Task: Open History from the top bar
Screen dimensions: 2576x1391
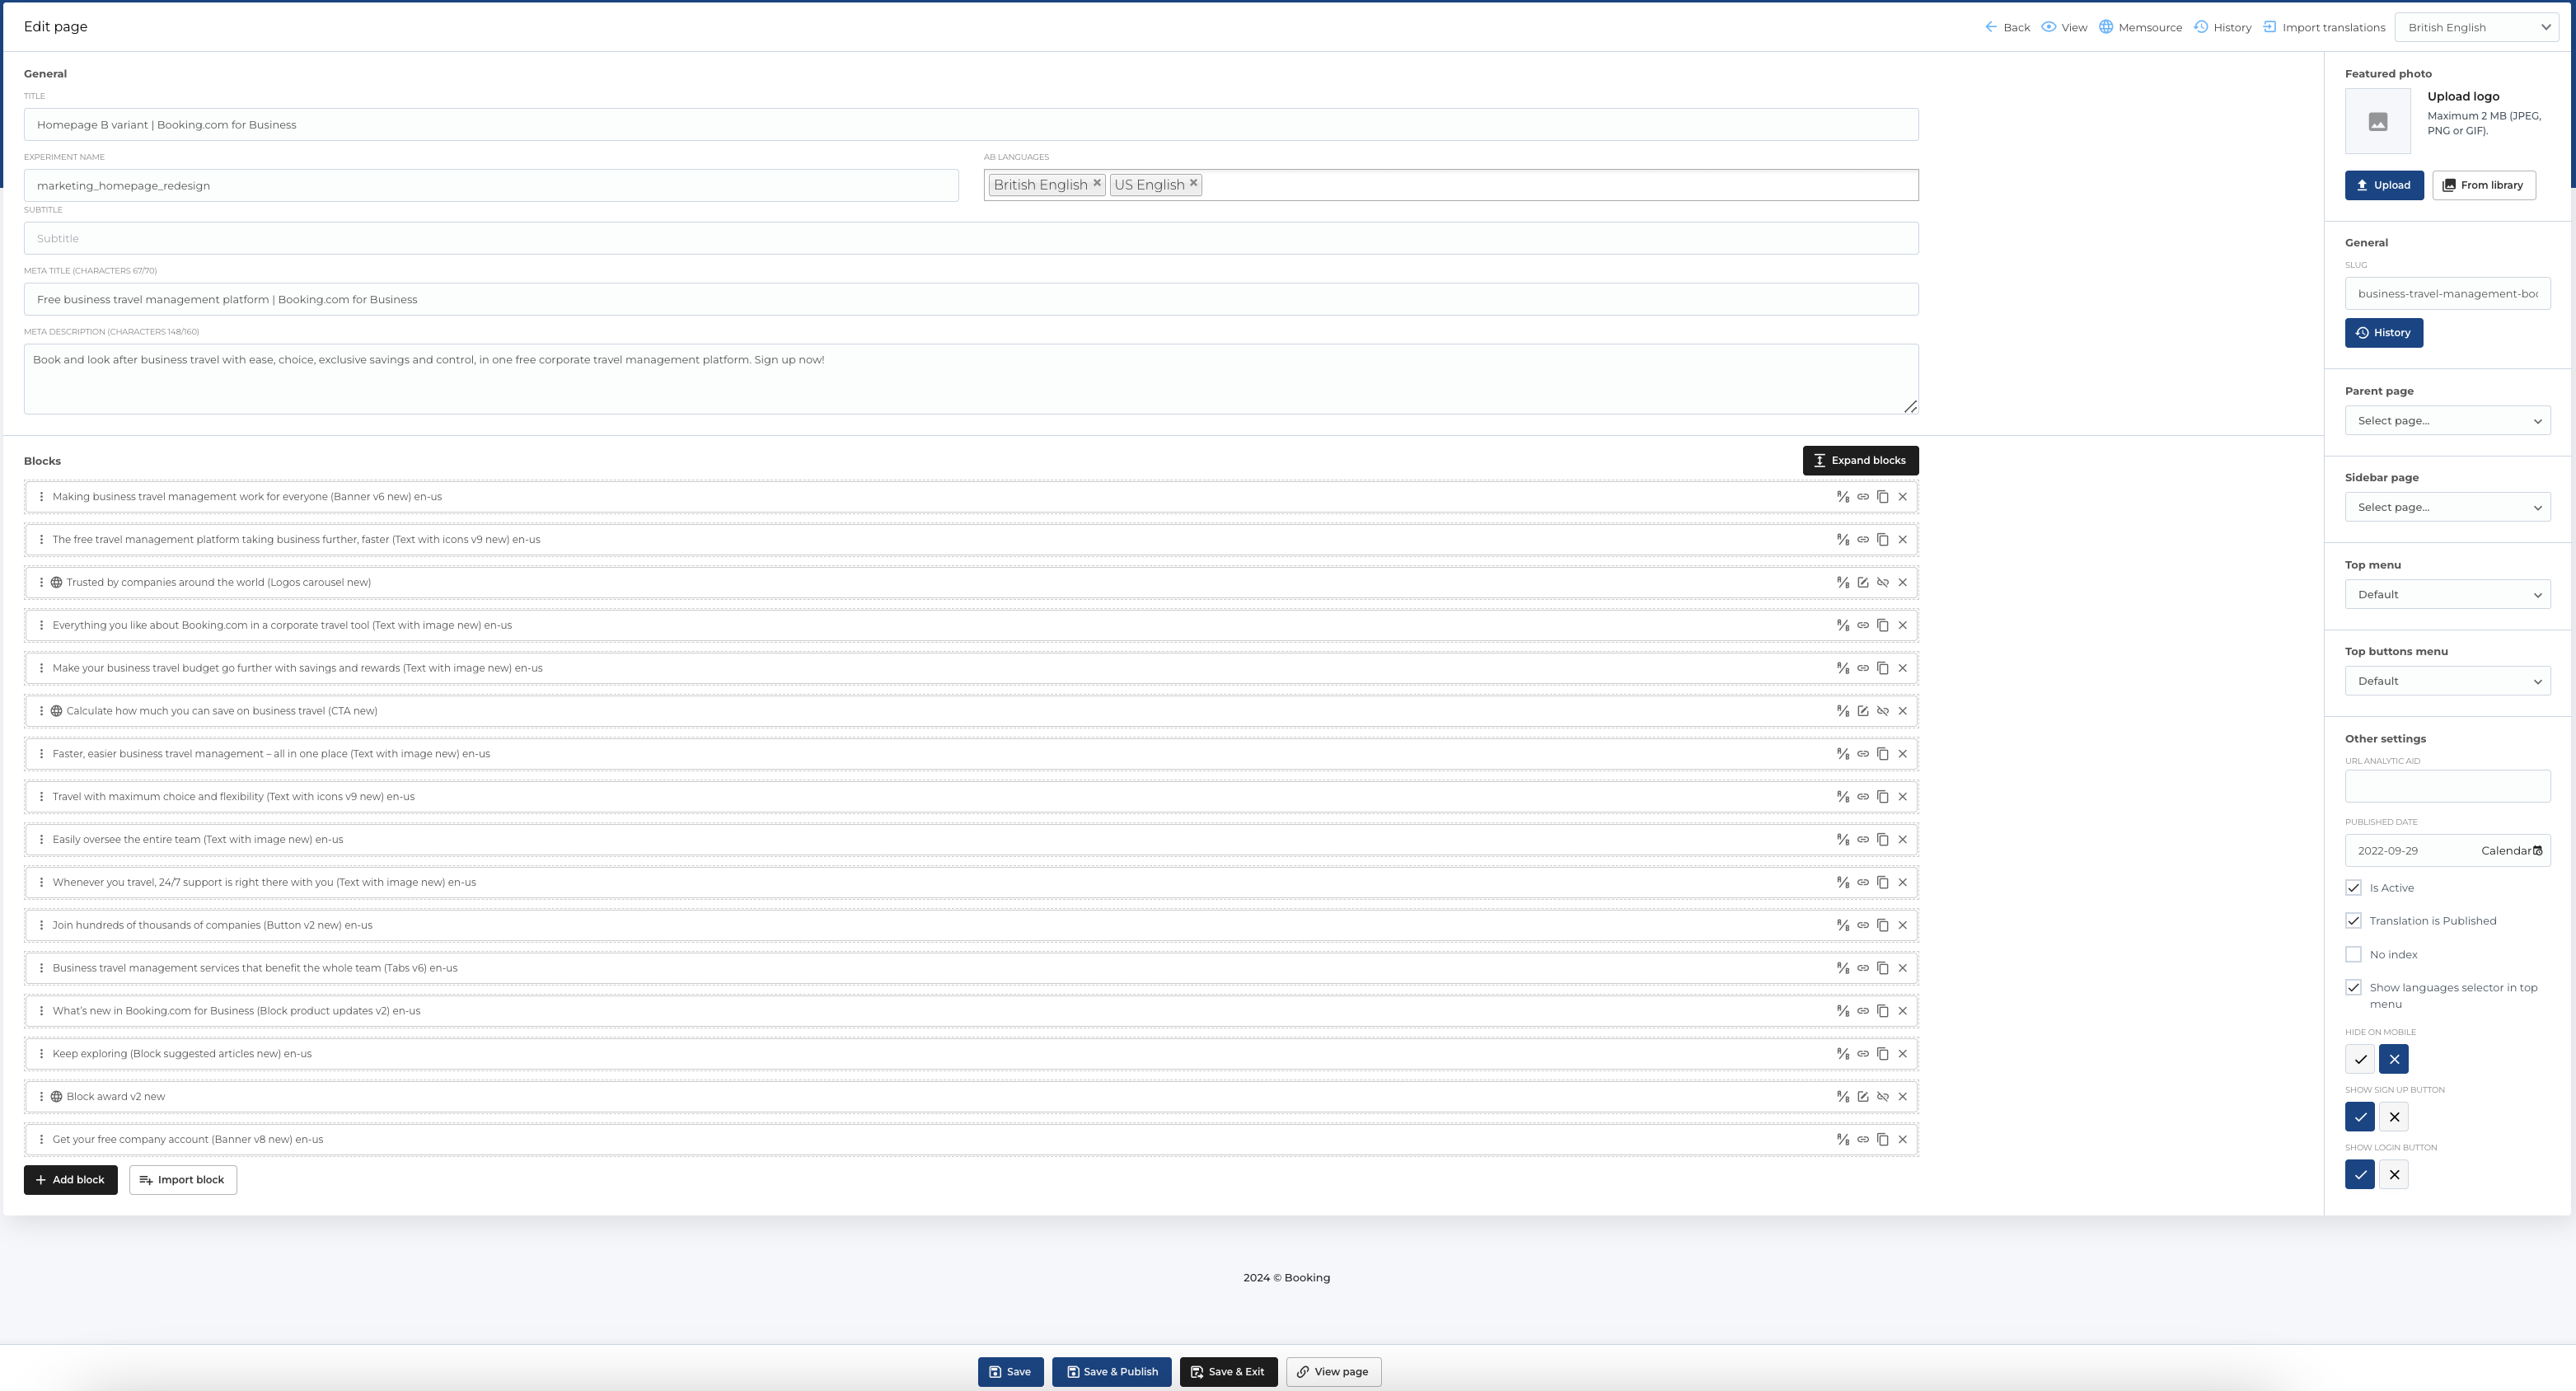Action: point(2223,27)
